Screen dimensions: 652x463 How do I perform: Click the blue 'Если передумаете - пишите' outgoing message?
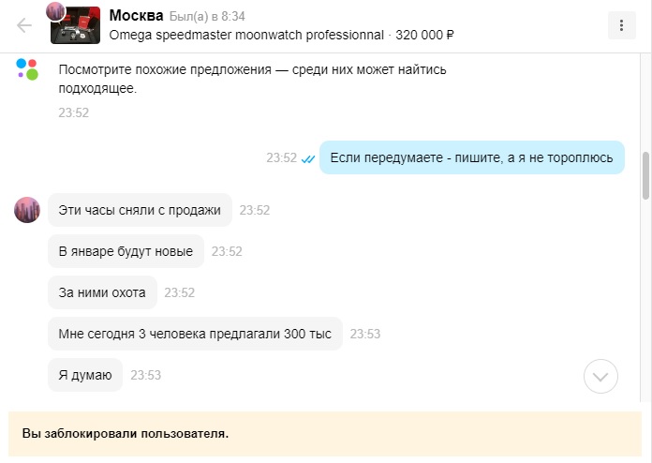pyautogui.click(x=471, y=157)
